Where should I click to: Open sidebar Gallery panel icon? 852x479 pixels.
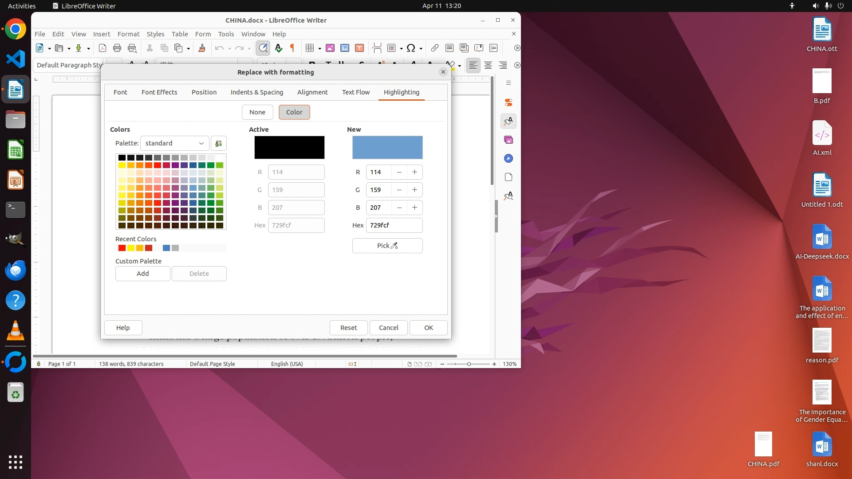point(509,140)
